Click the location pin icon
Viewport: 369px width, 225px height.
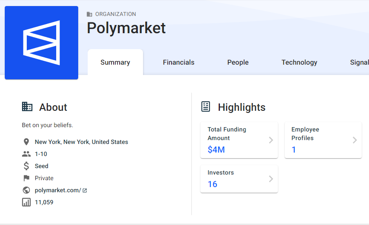pos(26,142)
